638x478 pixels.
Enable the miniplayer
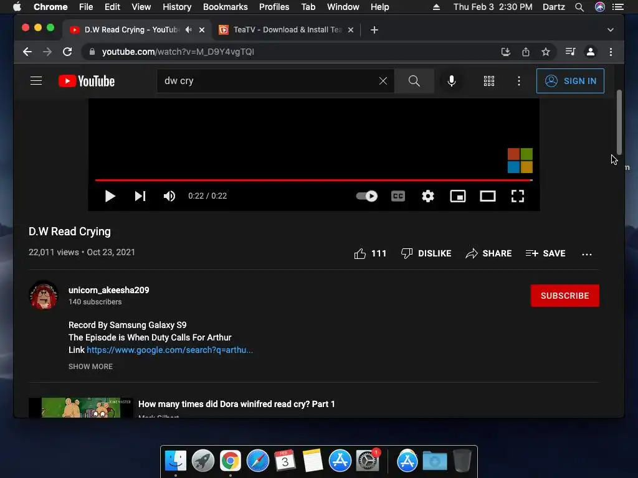(x=458, y=196)
